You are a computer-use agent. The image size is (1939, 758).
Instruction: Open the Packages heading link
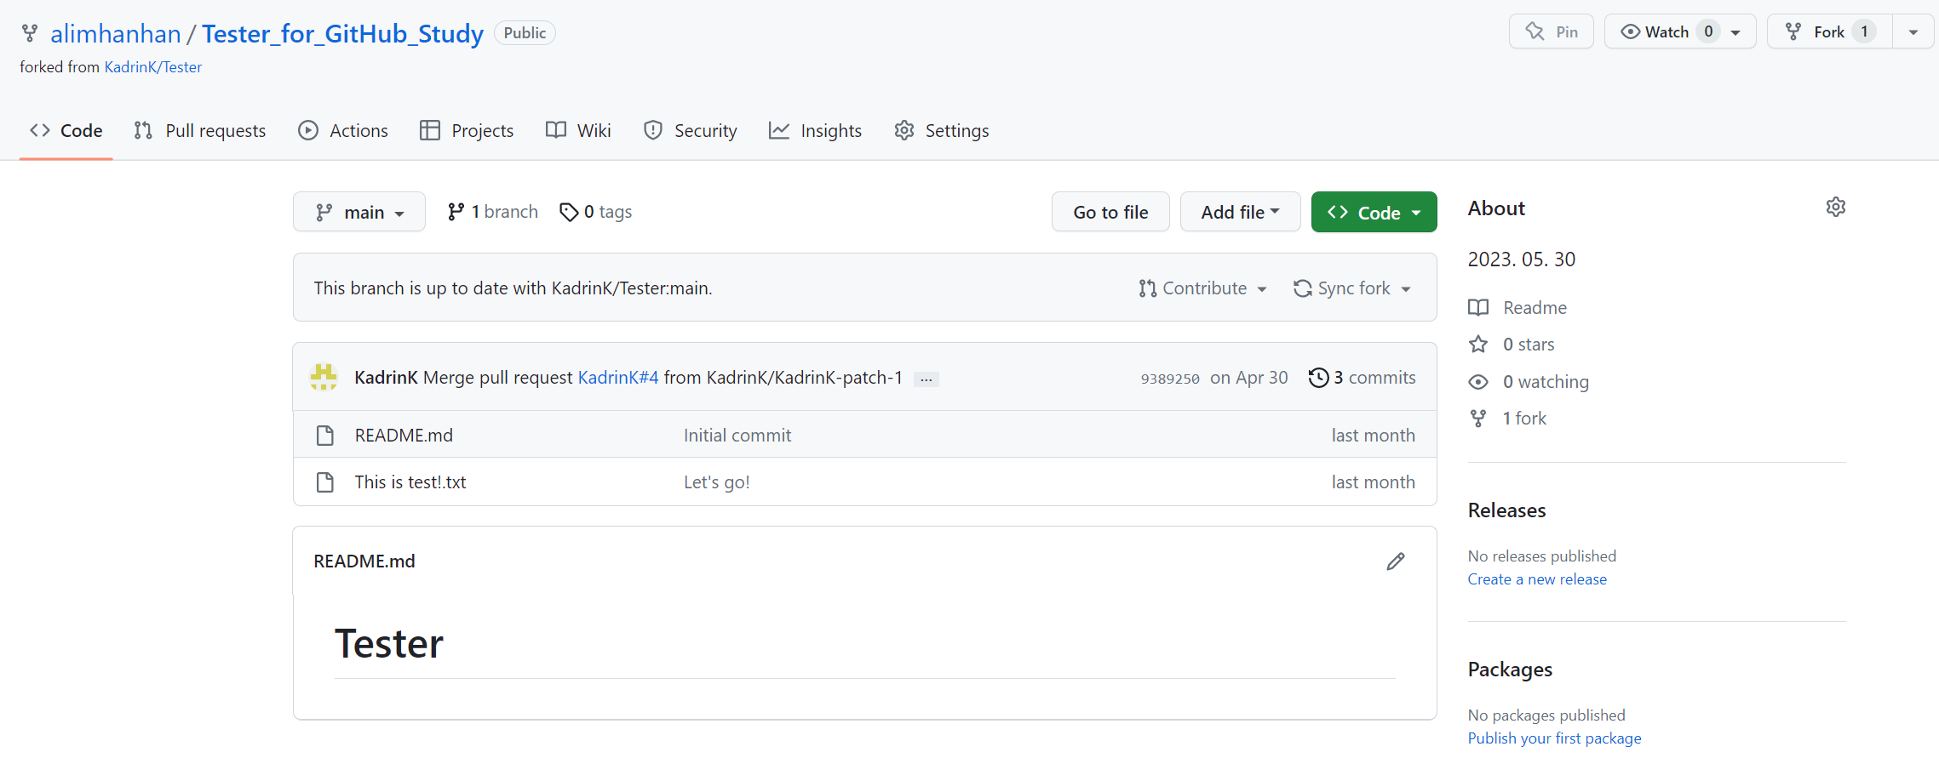1510,670
